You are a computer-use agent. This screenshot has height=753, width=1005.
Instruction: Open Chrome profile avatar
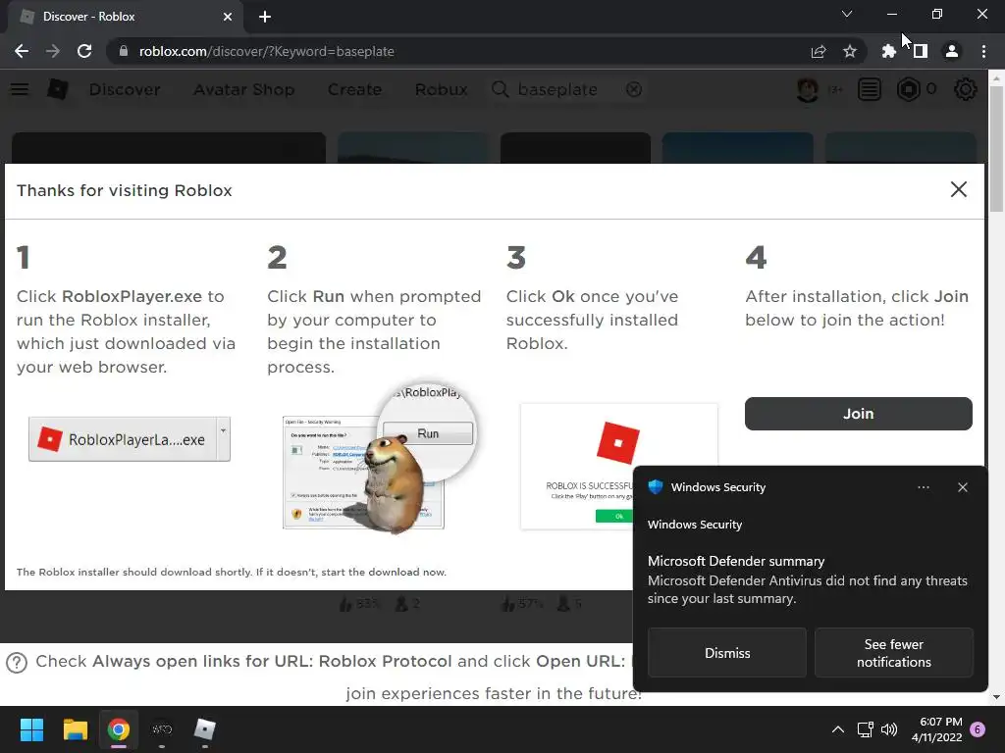952,51
